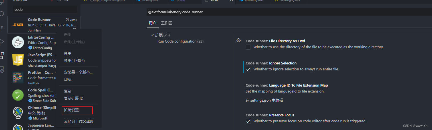Click the green Code Spell Checker icon
This screenshot has height=130, width=432.
tap(18, 95)
